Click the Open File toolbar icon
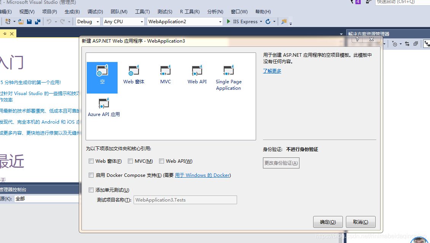This screenshot has height=243, width=430. click(x=21, y=21)
